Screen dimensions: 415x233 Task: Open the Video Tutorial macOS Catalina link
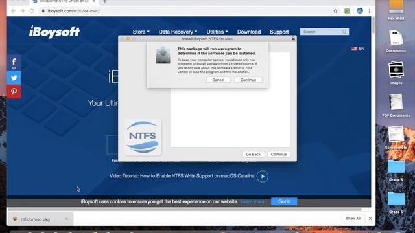pyautogui.click(x=182, y=176)
